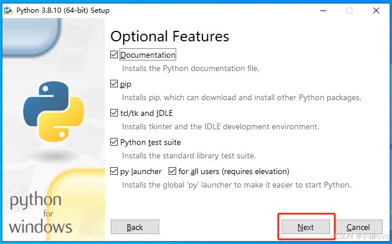Image resolution: width=392 pixels, height=244 pixels.
Task: Go to the previous page with Back
Action: 135,227
